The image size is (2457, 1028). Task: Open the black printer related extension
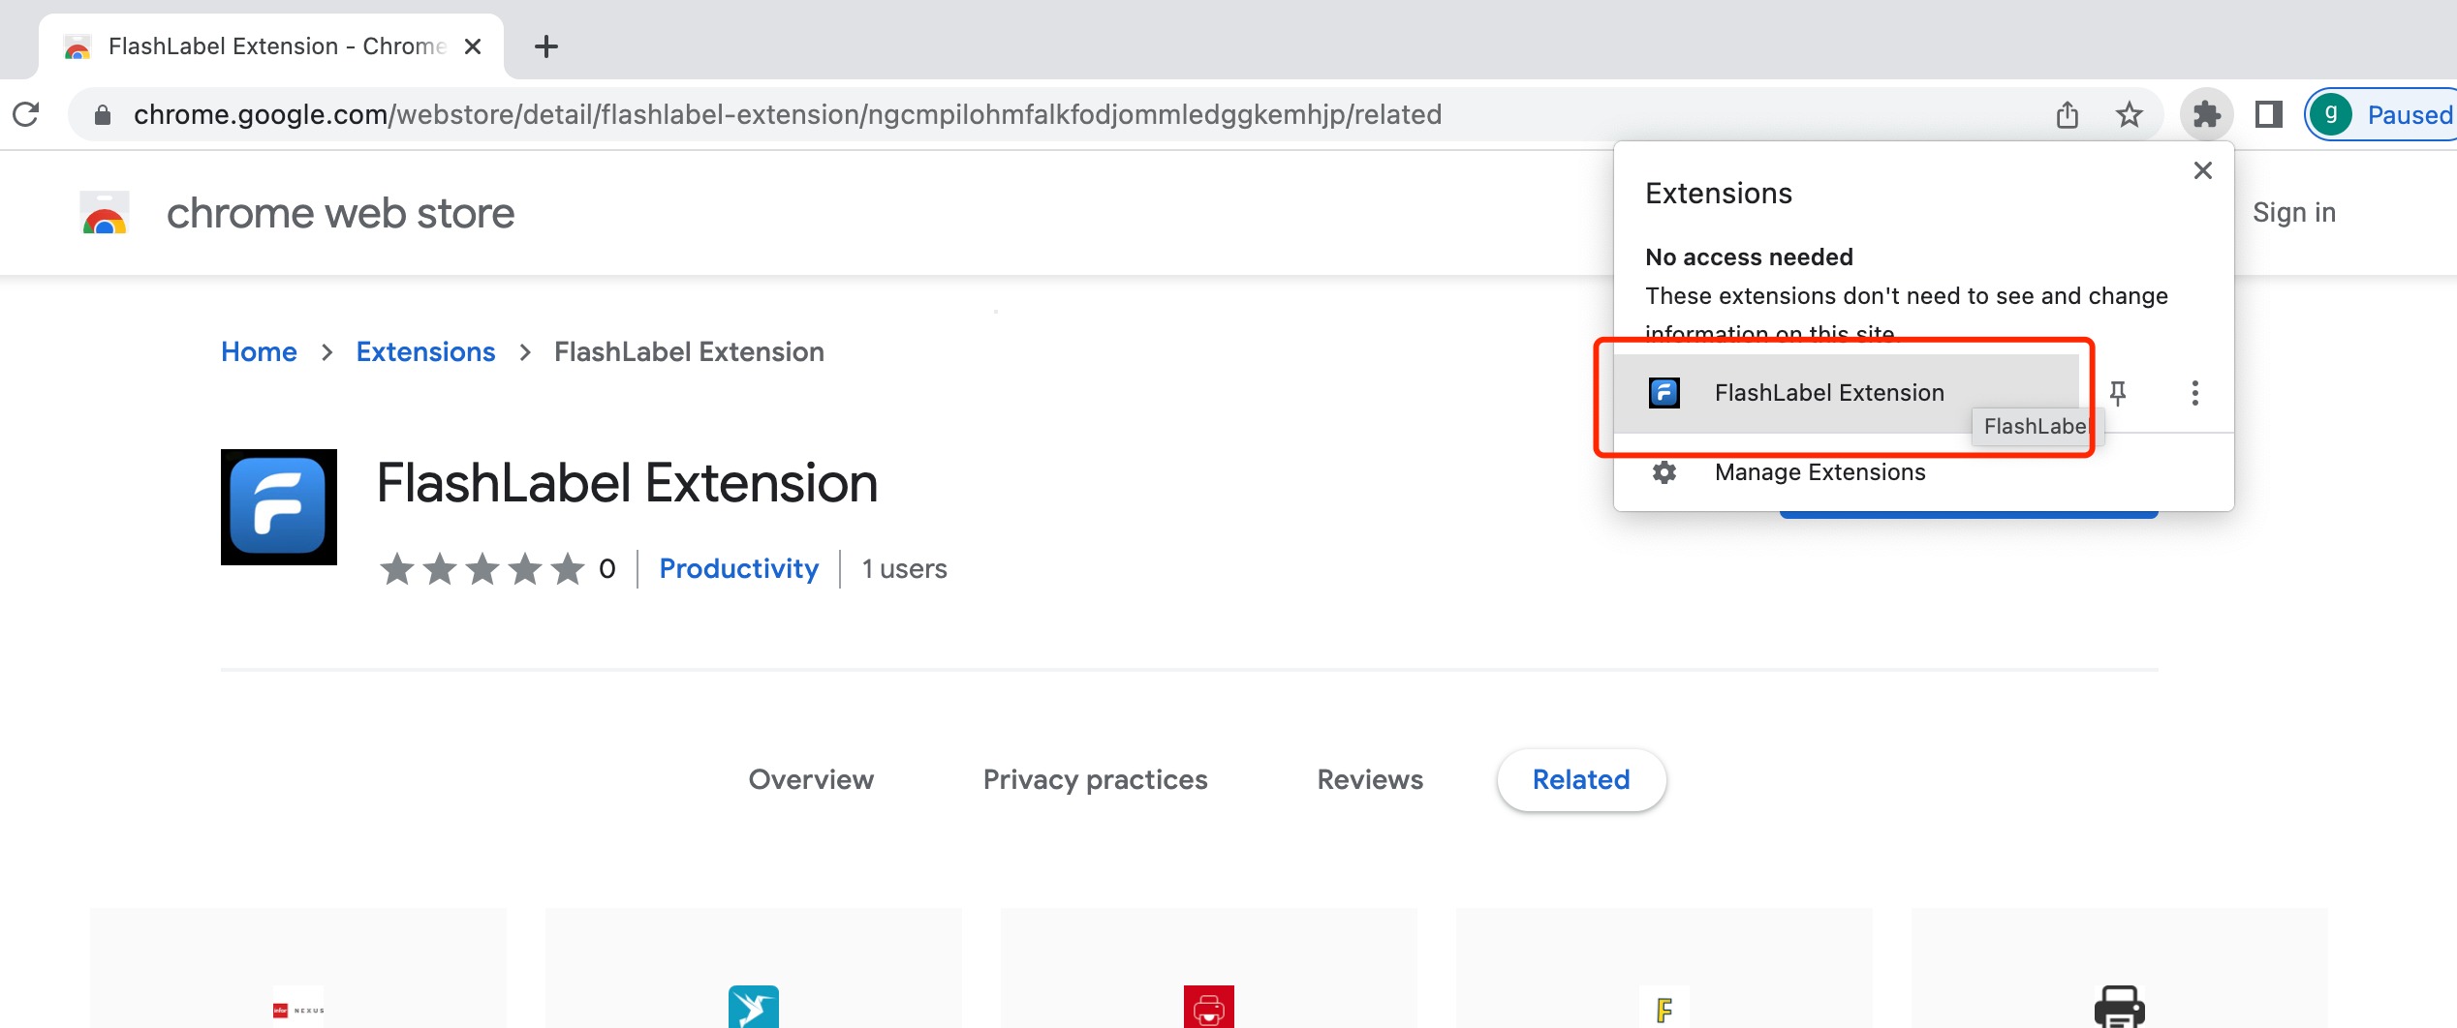point(2120,968)
